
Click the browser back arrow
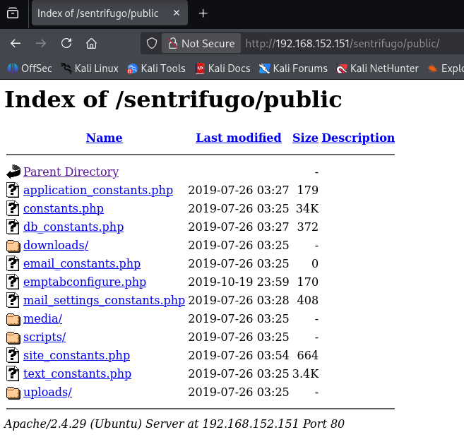(16, 44)
